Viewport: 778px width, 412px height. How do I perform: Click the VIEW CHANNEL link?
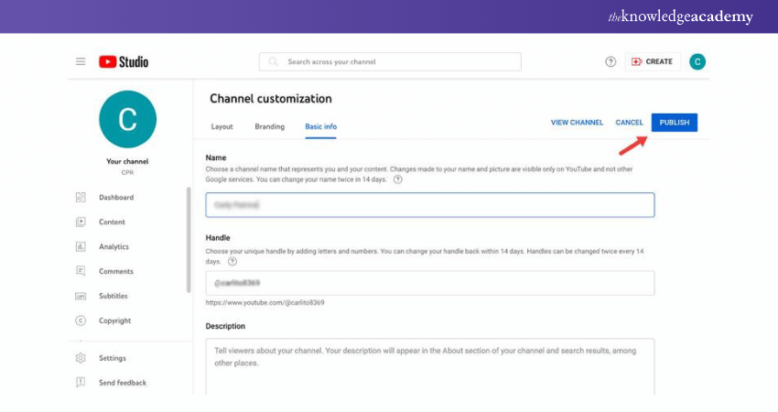577,123
